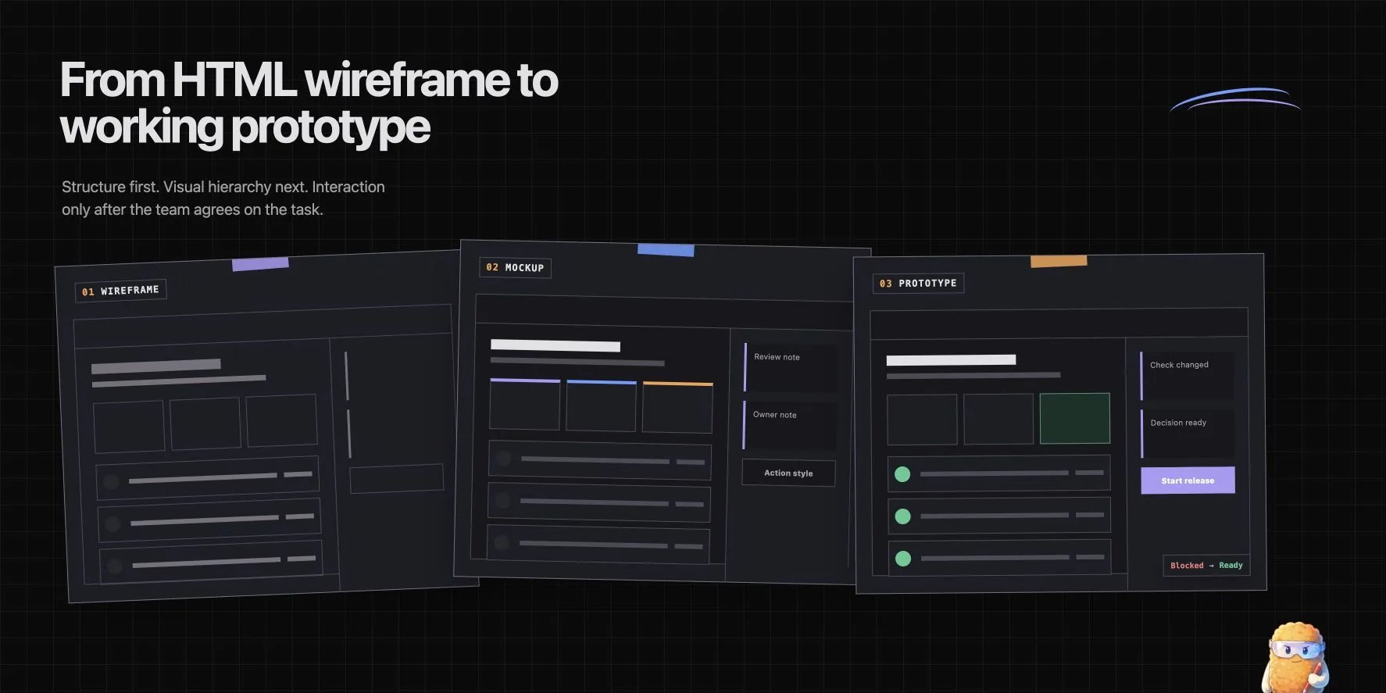1386x693 pixels.
Task: Click the 'Structure first. Visual hierarchy next' subtitle
Action: pyautogui.click(x=223, y=198)
